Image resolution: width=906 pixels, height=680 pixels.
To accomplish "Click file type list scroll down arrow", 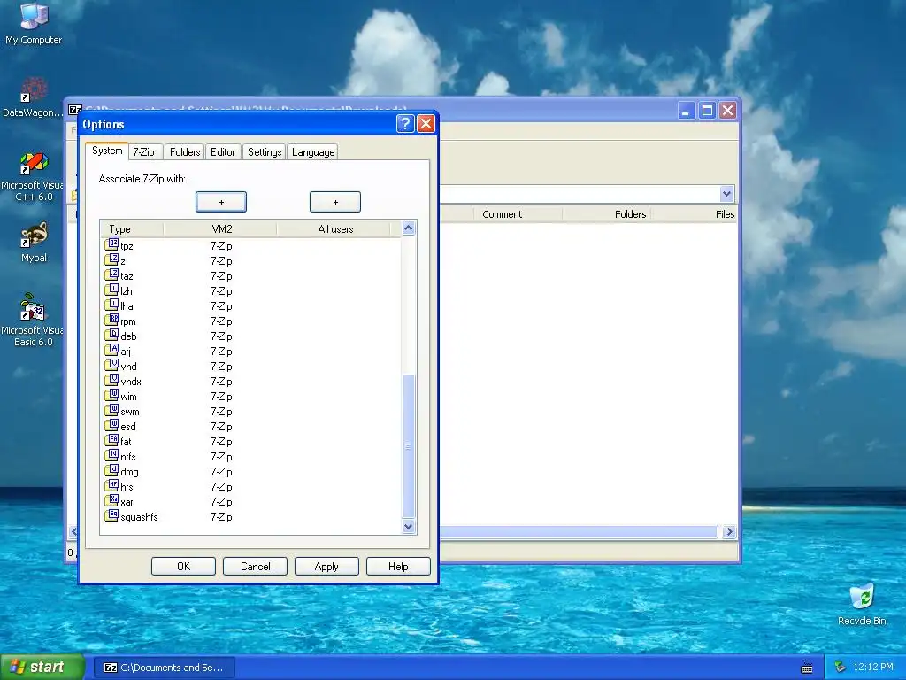I will click(409, 526).
